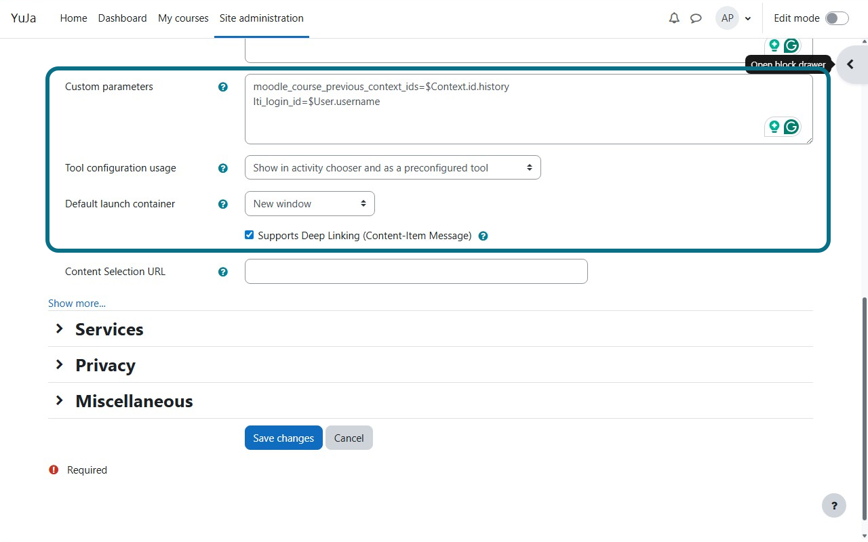Click inside the Custom parameters text area
This screenshot has height=542, width=868.
coord(528,109)
